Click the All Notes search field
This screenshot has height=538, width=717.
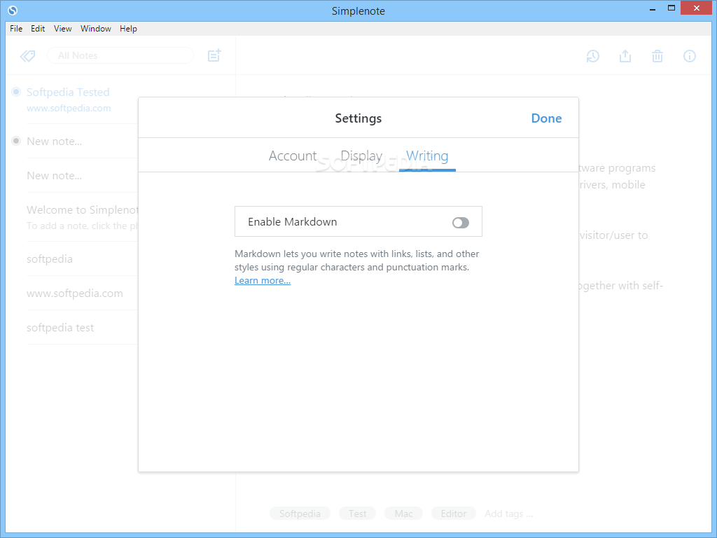click(x=120, y=55)
